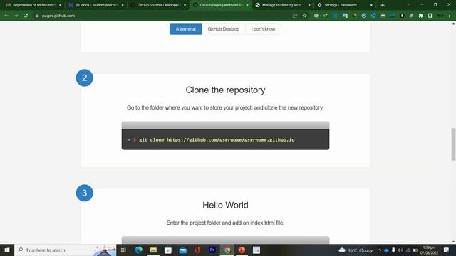
Task: Click the microphone icon in the tray
Action: tap(393, 250)
